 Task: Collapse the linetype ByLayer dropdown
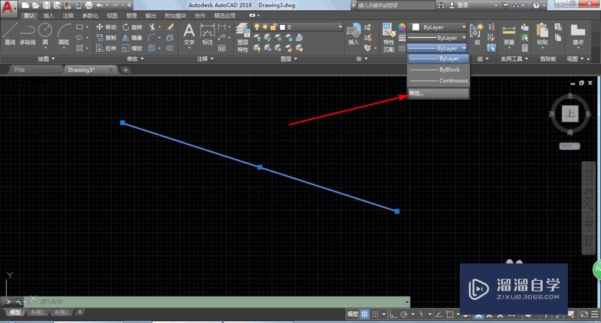pos(436,48)
